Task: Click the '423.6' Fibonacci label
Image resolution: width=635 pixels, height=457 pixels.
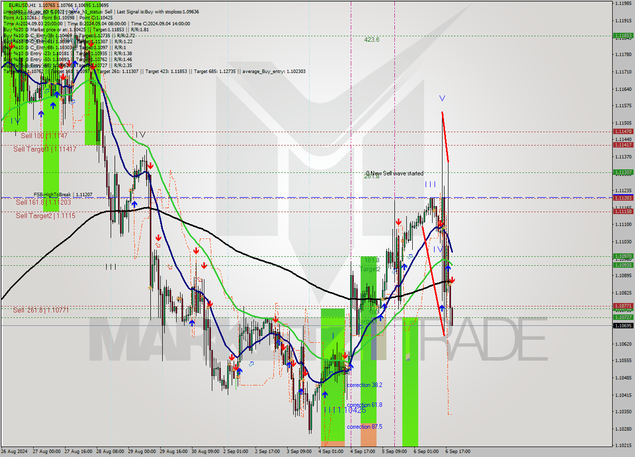Action: pos(372,39)
